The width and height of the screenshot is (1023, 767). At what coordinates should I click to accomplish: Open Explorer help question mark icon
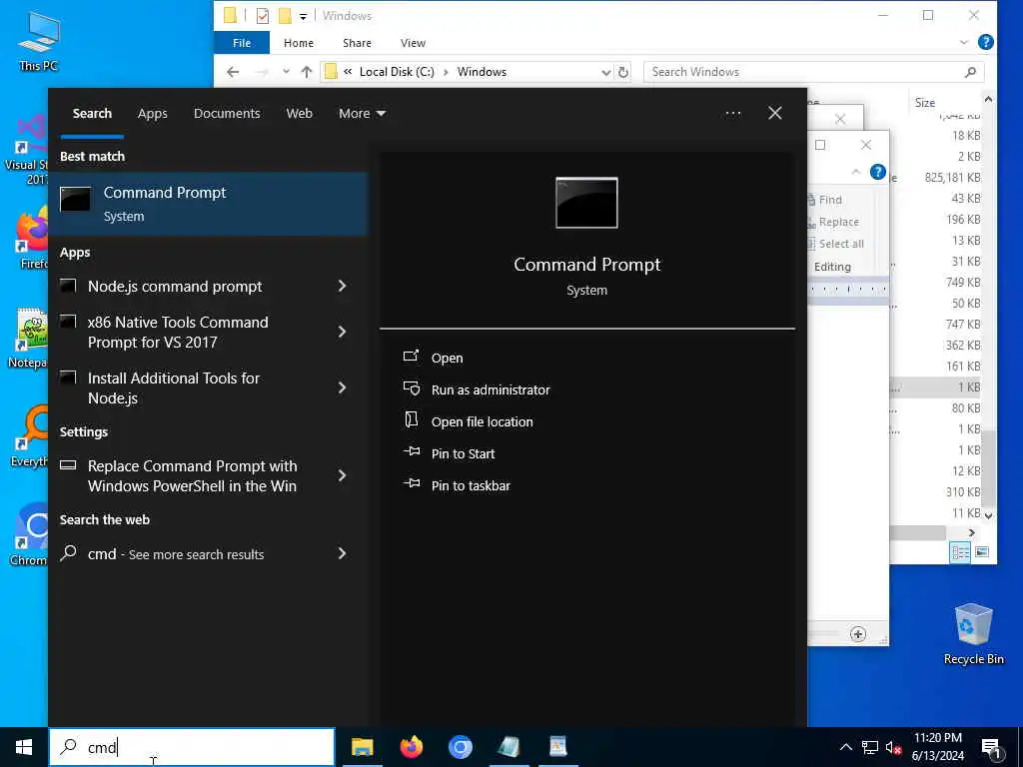[986, 42]
